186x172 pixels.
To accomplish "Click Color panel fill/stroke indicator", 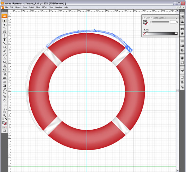I will 146,23.
